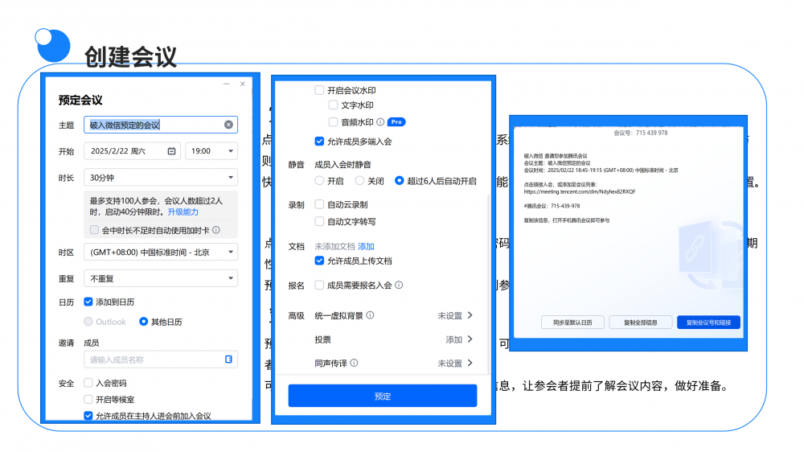
Task: Toggle 允许成员多端入会 checkbox
Action: pyautogui.click(x=319, y=141)
